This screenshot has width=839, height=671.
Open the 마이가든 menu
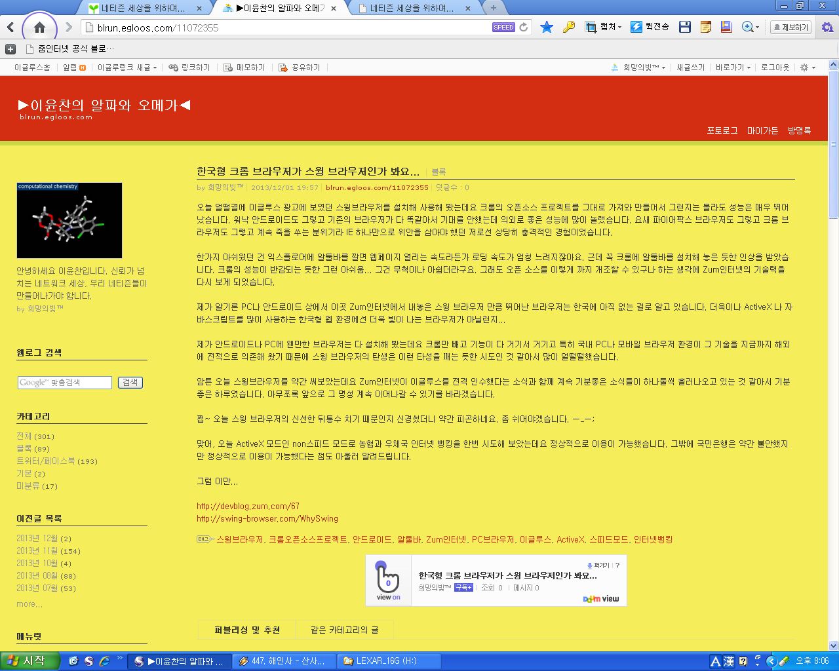pyautogui.click(x=762, y=130)
